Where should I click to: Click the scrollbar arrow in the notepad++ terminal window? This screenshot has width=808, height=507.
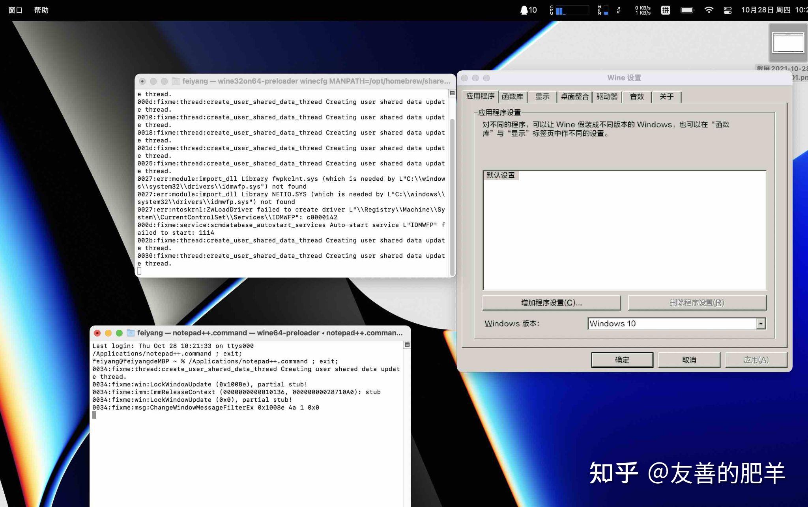pyautogui.click(x=406, y=345)
